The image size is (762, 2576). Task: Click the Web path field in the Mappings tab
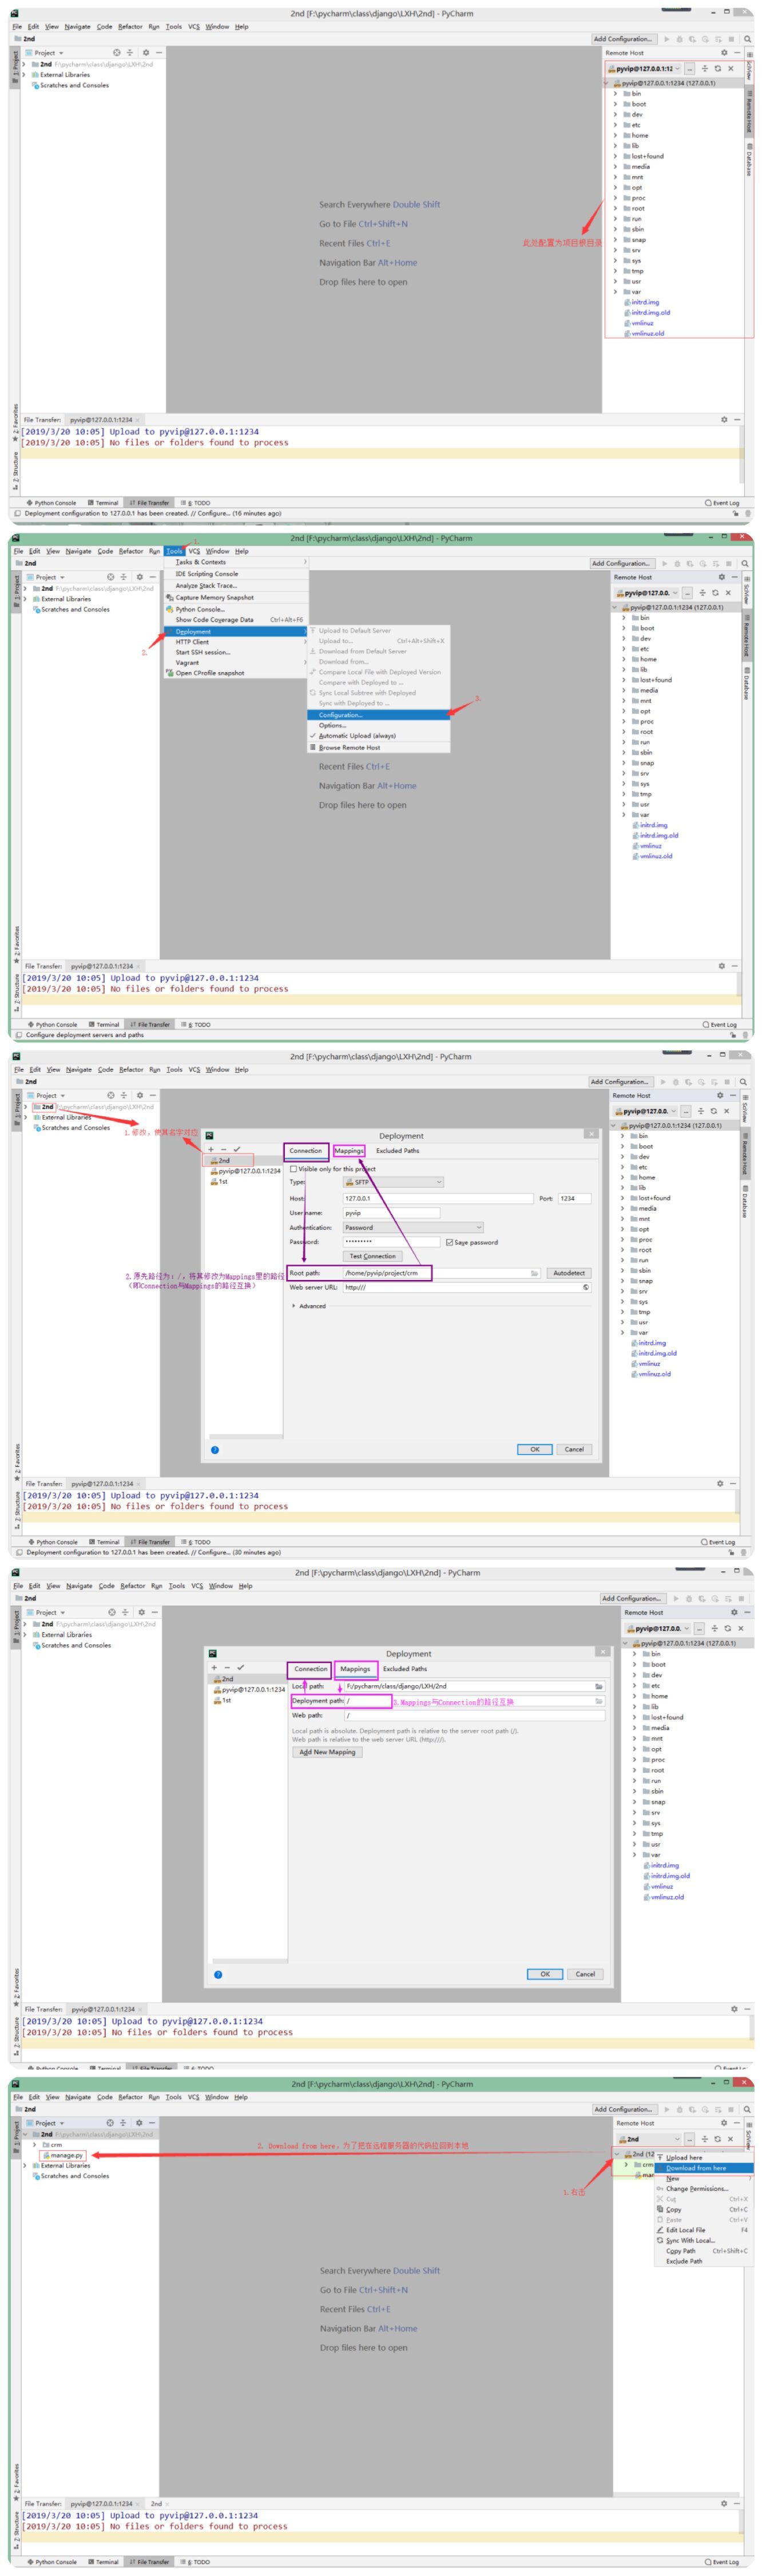click(474, 1715)
